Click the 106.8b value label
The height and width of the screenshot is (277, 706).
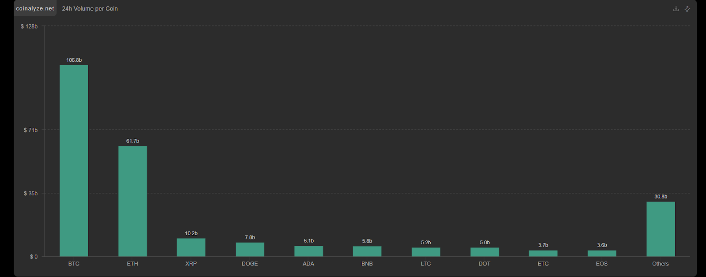(74, 60)
